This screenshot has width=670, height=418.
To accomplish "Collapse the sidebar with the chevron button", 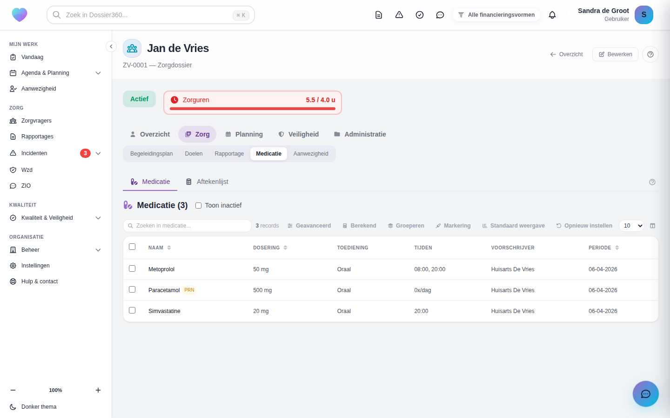I will 111,46.
